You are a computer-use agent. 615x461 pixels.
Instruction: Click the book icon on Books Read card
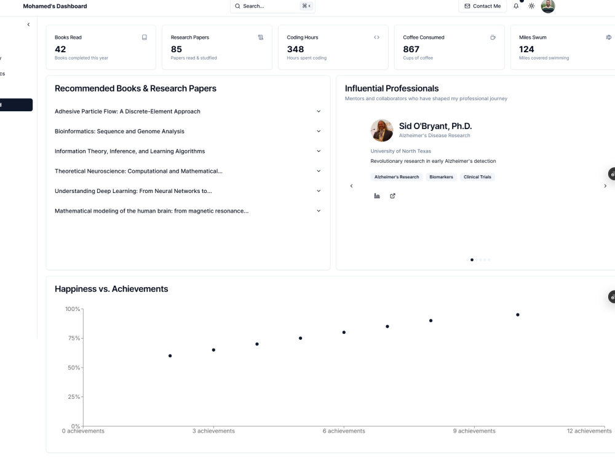coord(145,37)
